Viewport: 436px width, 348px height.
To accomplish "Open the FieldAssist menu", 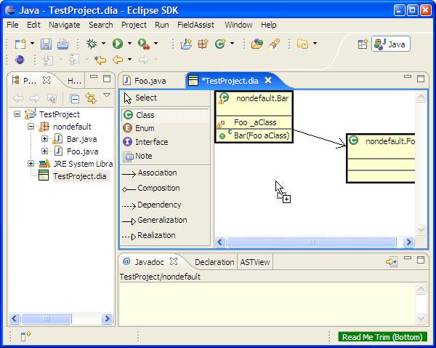I will [196, 25].
